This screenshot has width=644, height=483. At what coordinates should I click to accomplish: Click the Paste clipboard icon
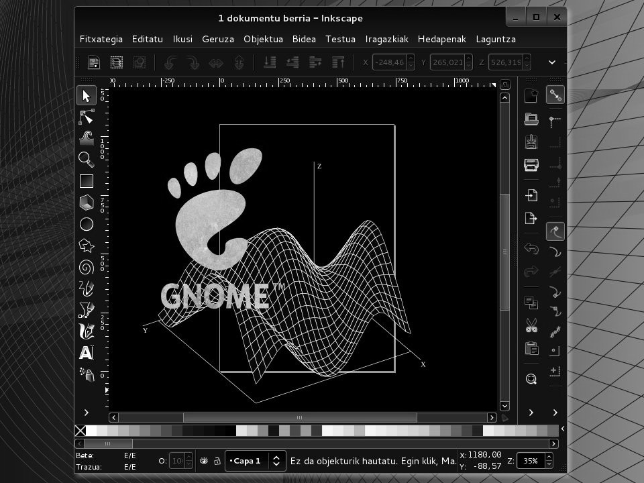[531, 348]
